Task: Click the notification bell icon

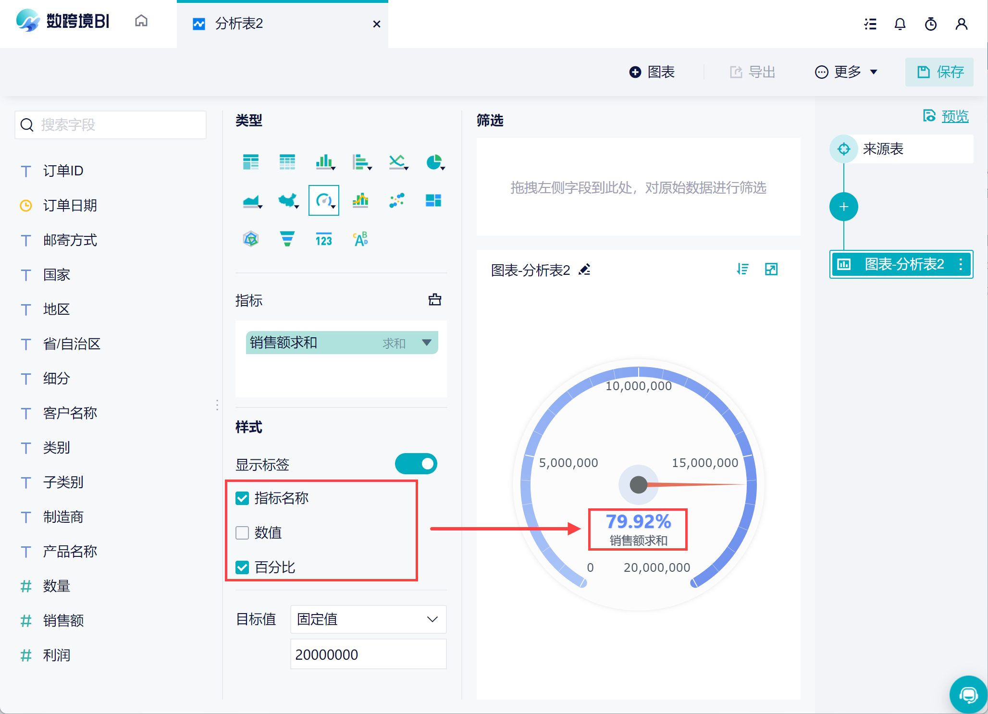Action: (900, 24)
